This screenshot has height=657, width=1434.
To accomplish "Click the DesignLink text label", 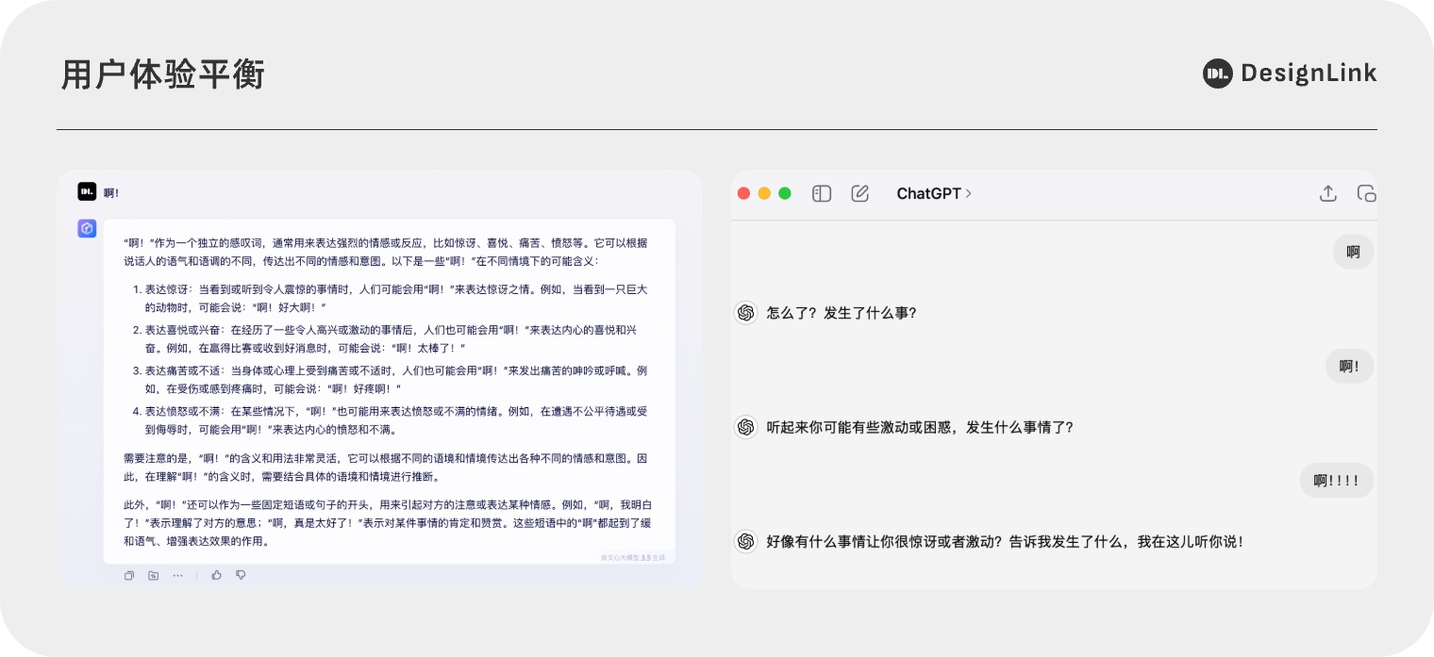I will click(1309, 74).
